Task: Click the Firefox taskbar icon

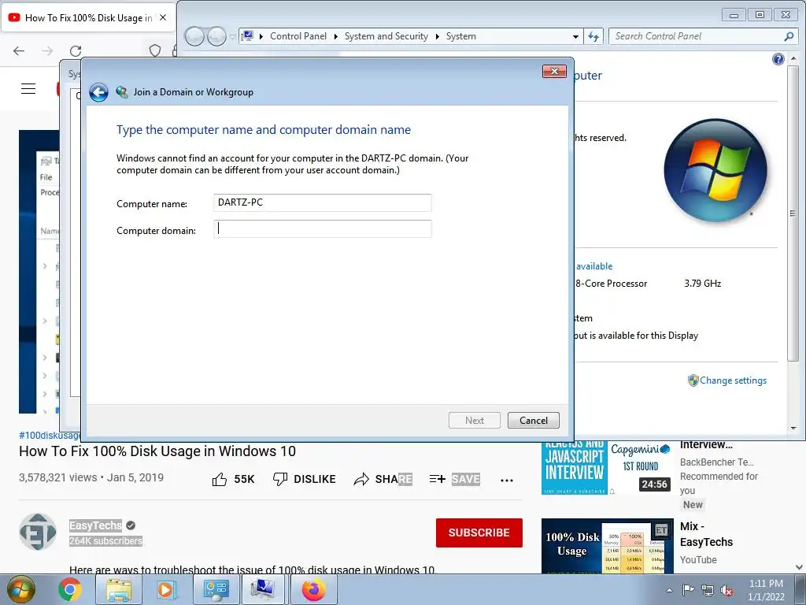Action: click(313, 589)
